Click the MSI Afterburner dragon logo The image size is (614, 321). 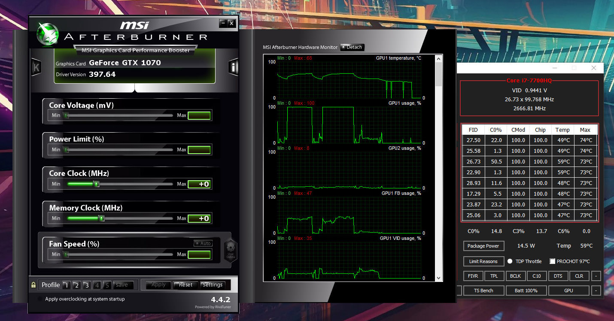point(47,34)
